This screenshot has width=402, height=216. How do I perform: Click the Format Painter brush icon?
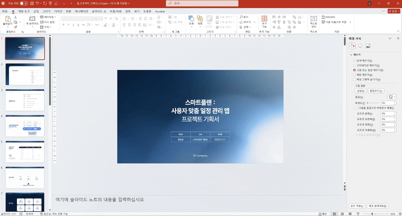tap(16, 27)
